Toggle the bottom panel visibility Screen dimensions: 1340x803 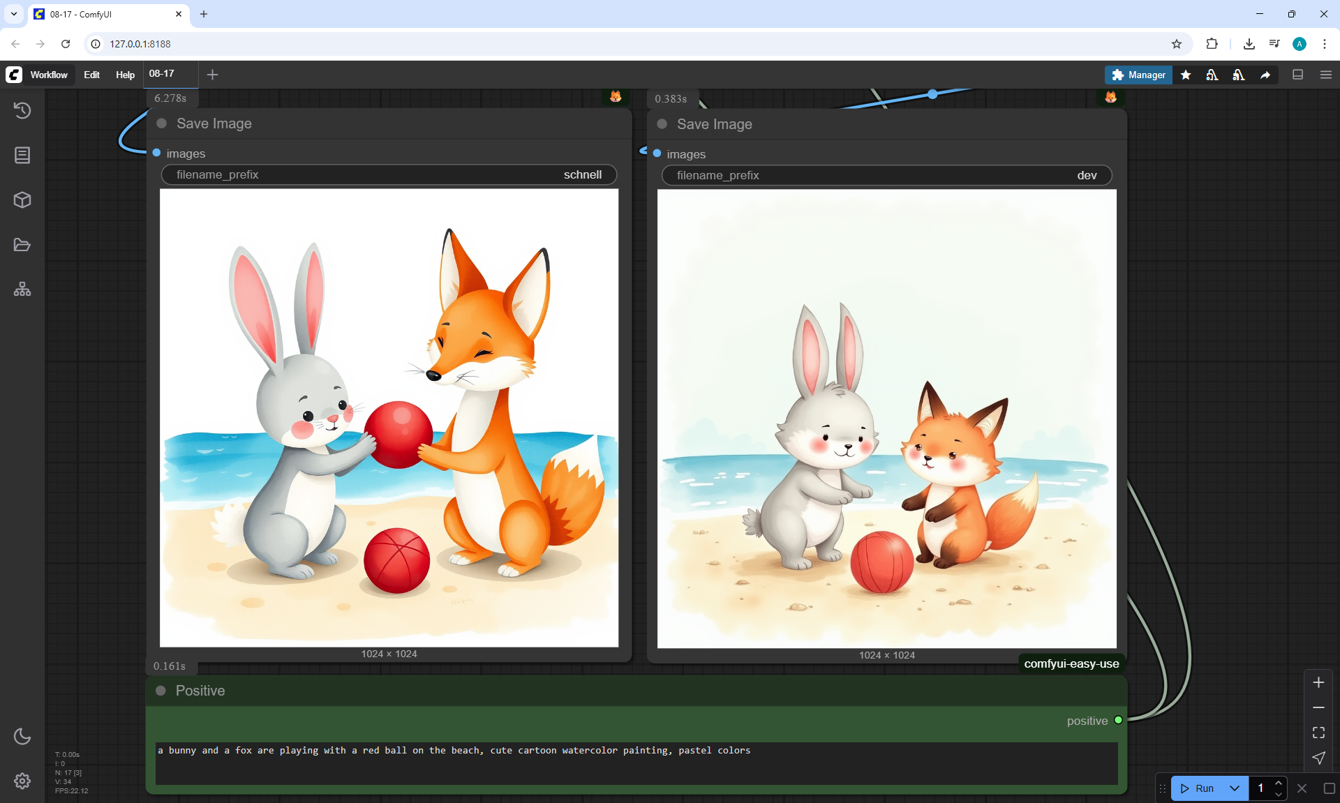click(1297, 75)
